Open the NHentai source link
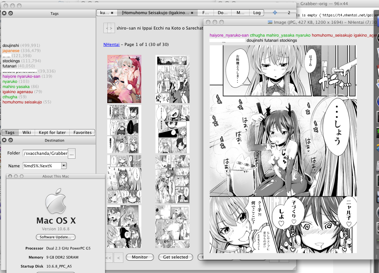The image size is (379, 273). pyautogui.click(x=111, y=45)
